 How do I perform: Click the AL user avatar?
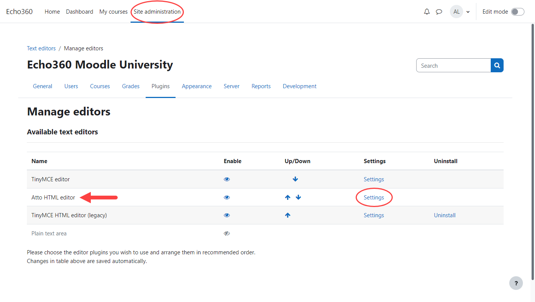click(x=456, y=12)
